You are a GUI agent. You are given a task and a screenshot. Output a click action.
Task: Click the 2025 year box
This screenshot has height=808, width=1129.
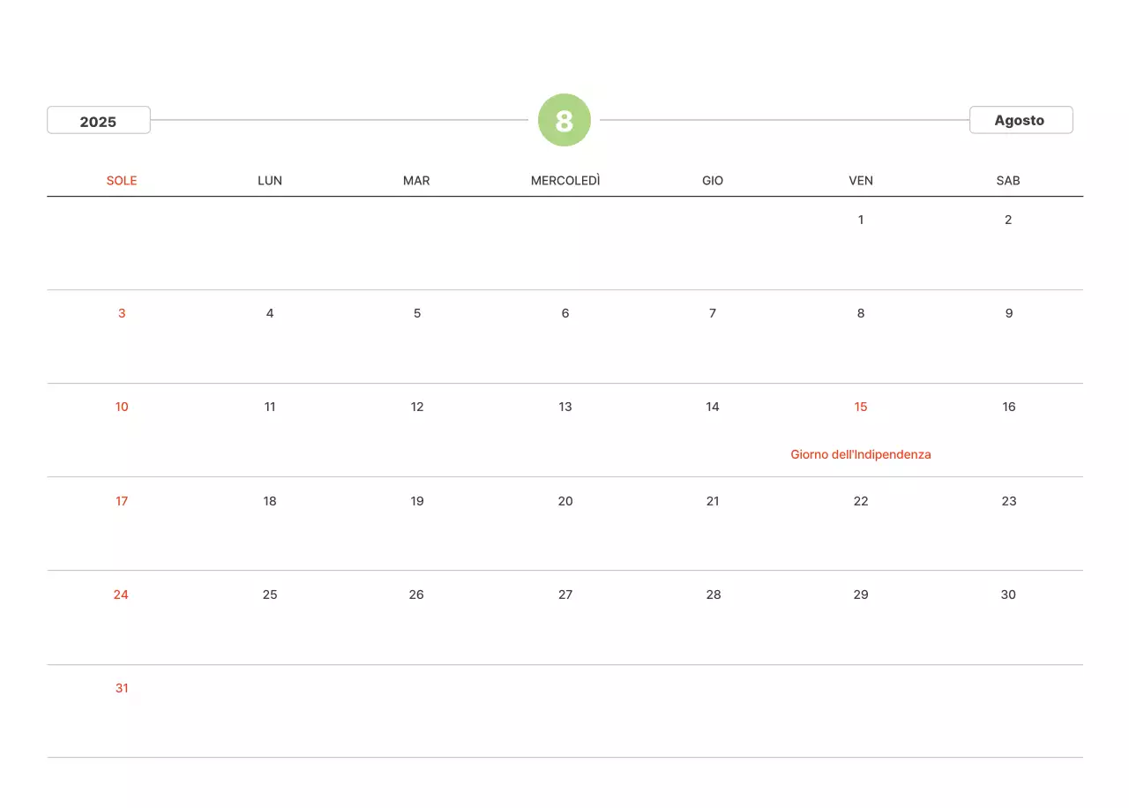tap(98, 121)
